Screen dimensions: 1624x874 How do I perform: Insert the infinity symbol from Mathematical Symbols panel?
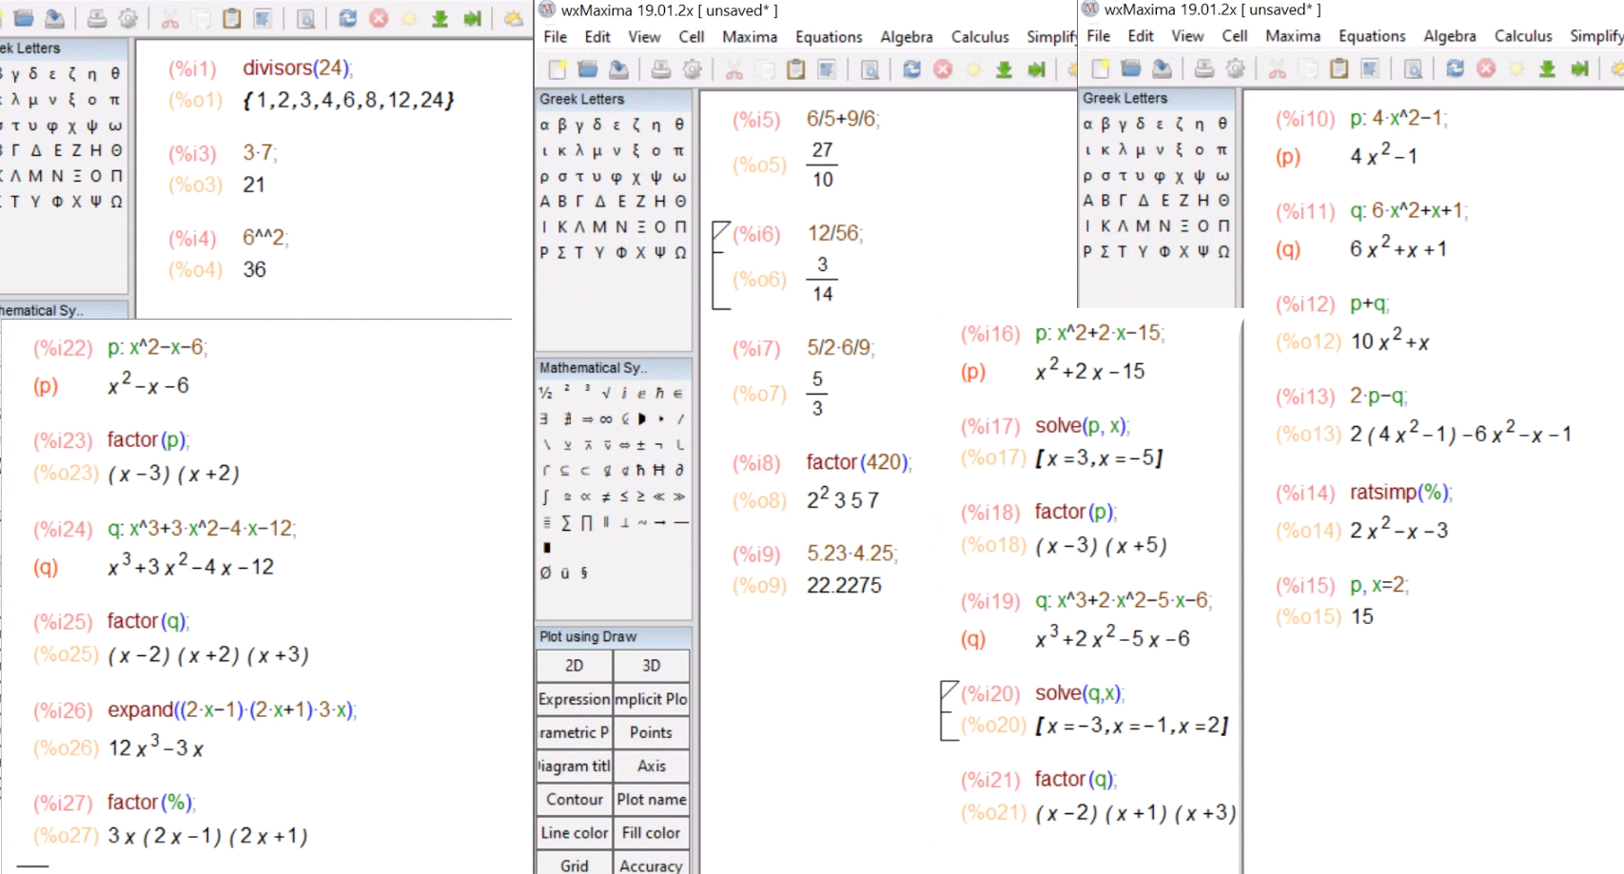(606, 419)
